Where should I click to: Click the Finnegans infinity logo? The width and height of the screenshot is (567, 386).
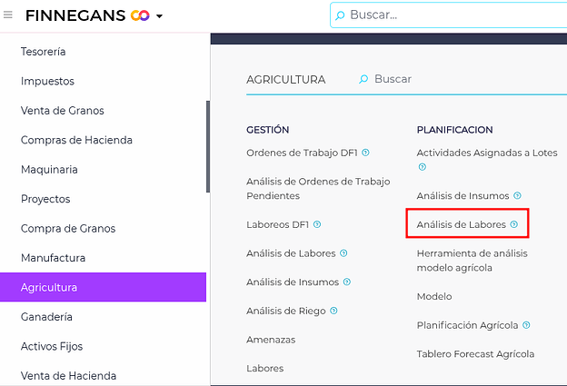tap(139, 15)
